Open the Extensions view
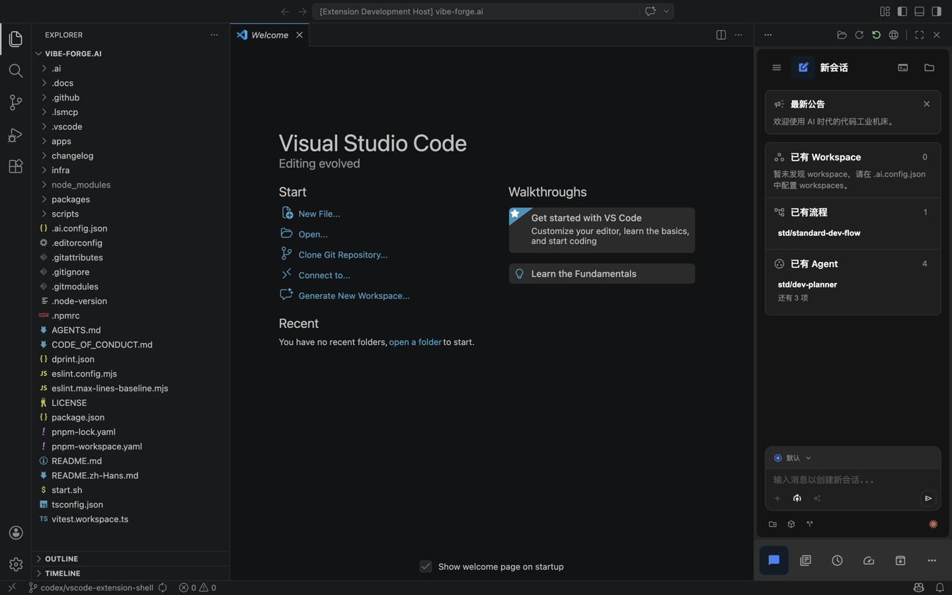 click(x=16, y=167)
